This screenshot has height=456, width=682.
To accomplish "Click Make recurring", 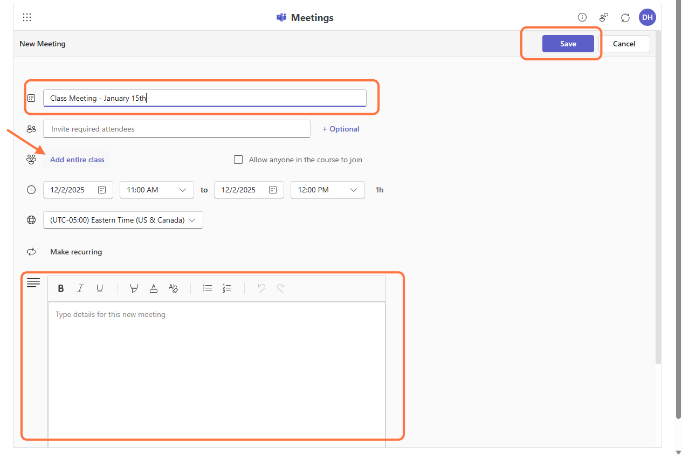I will pyautogui.click(x=76, y=252).
